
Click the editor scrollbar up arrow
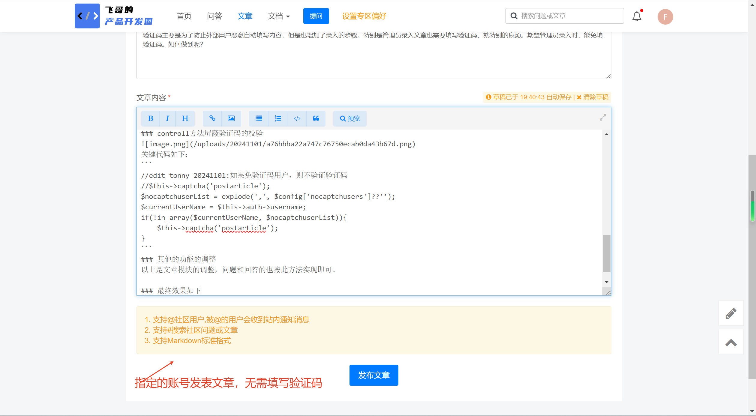pos(607,134)
